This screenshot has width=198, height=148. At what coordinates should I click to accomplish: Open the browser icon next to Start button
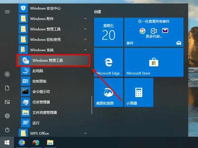point(22,143)
